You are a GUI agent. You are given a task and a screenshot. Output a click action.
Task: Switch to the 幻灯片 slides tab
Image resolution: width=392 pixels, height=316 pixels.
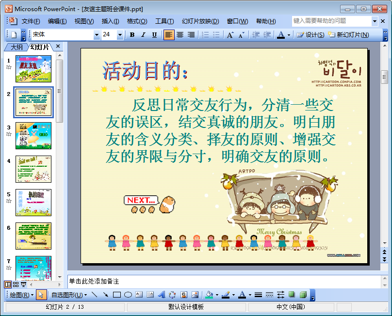[39, 47]
